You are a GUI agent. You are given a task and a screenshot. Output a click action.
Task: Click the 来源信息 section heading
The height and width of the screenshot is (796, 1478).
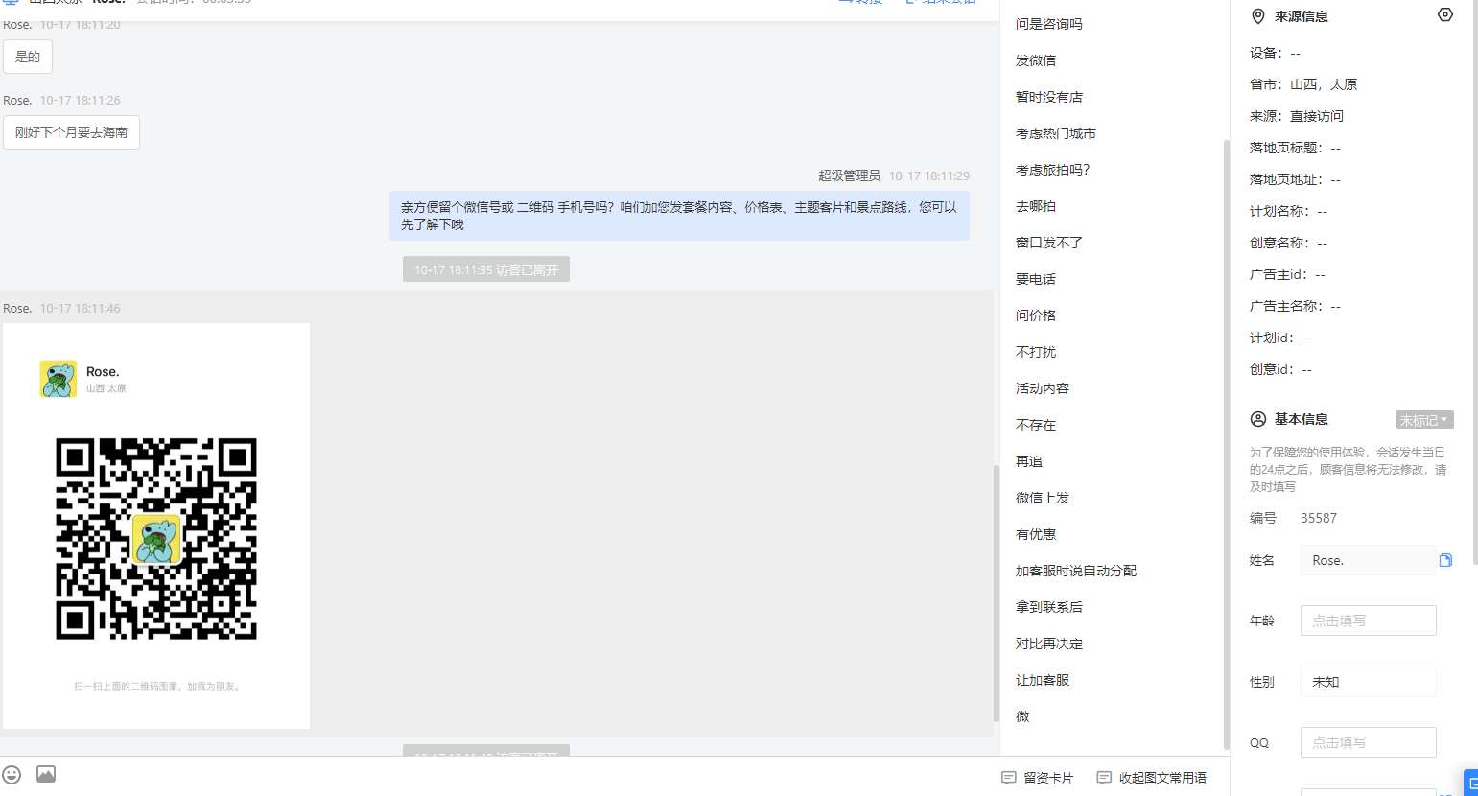click(1302, 16)
